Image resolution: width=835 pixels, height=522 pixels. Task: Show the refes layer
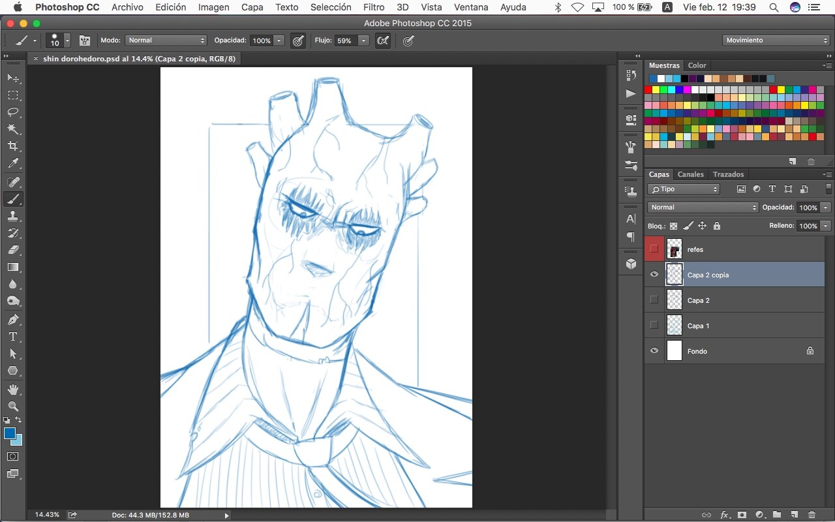tap(654, 249)
